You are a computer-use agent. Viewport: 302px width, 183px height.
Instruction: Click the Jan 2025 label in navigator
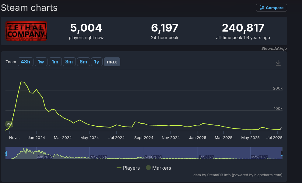coord(206,157)
